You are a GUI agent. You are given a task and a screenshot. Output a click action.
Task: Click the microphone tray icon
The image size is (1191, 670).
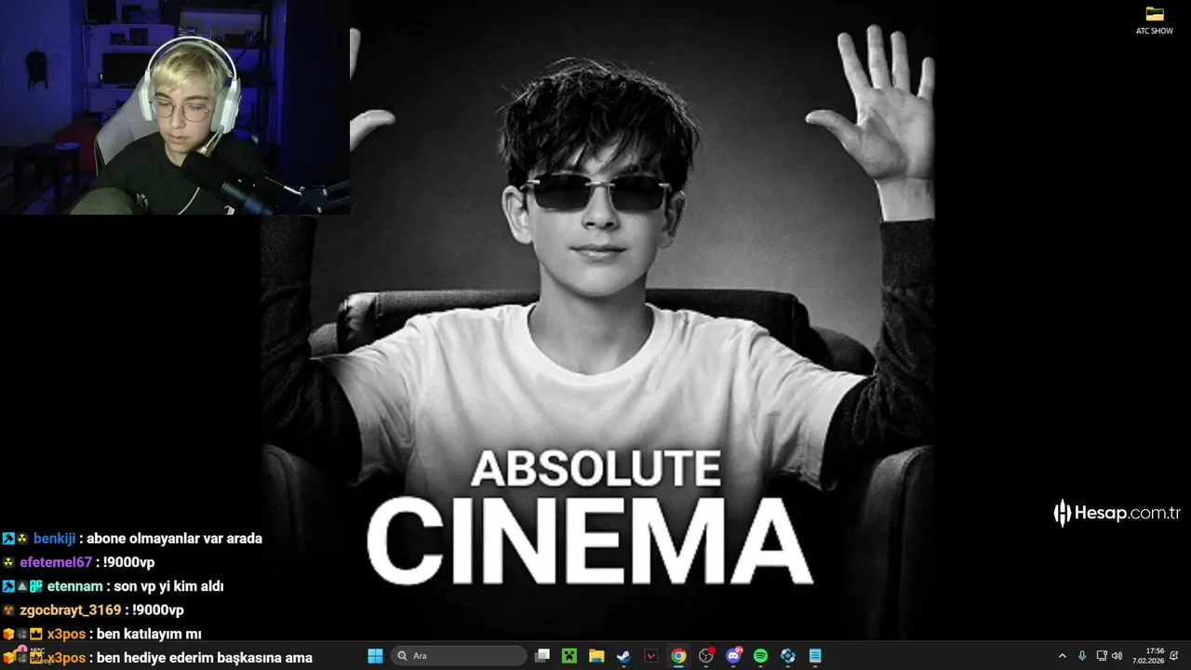[x=1082, y=656]
